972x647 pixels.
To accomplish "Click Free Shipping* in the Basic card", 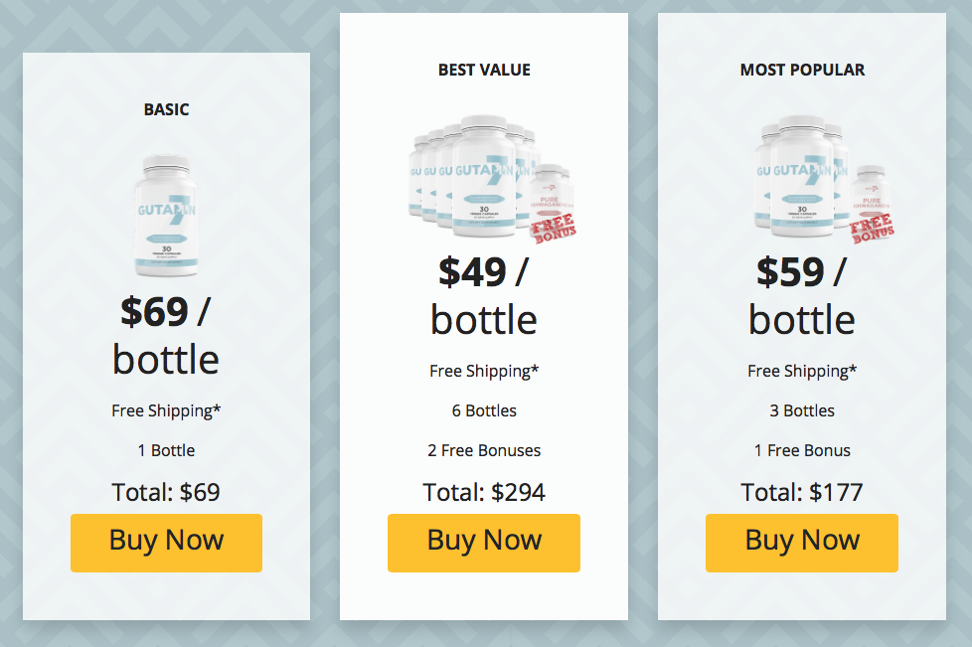I will point(166,410).
